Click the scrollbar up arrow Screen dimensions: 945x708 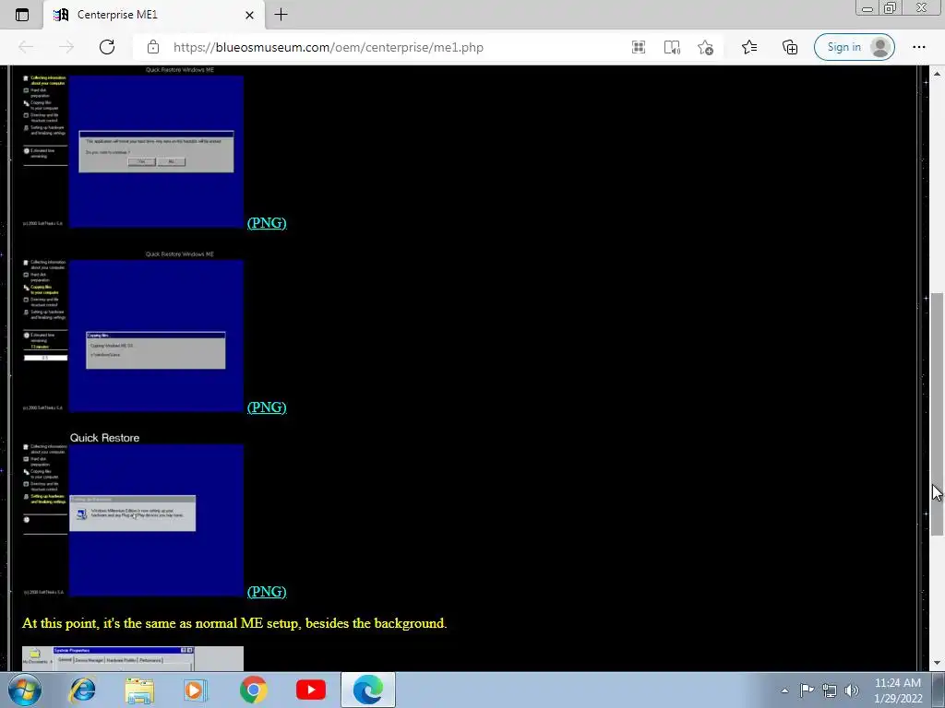pyautogui.click(x=937, y=73)
